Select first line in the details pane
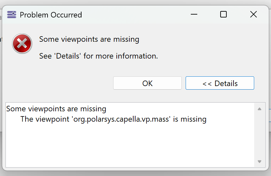271x176 pixels. pos(56,109)
